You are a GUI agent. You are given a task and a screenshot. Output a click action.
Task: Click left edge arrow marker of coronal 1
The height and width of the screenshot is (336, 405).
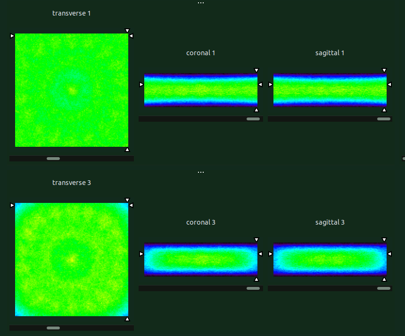(x=141, y=84)
